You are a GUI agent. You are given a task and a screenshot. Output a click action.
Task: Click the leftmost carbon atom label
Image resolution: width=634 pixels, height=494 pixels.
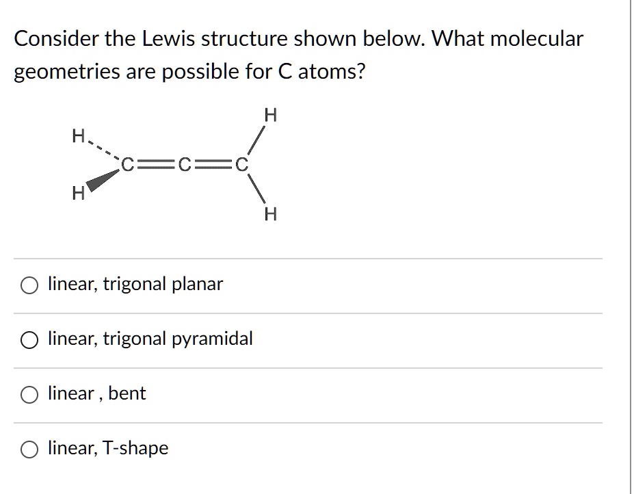[127, 164]
